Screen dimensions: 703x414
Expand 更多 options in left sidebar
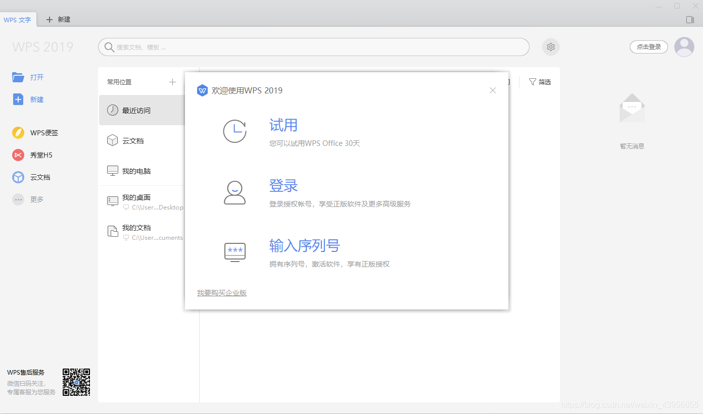pyautogui.click(x=28, y=199)
